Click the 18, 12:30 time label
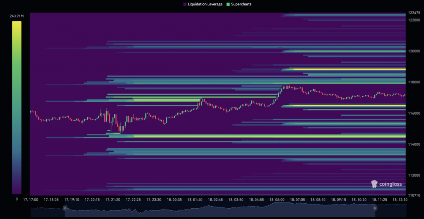 pos(400,200)
